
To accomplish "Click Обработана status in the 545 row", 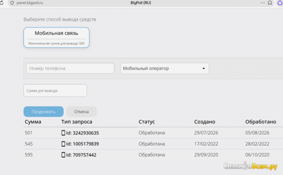I will (x=152, y=144).
